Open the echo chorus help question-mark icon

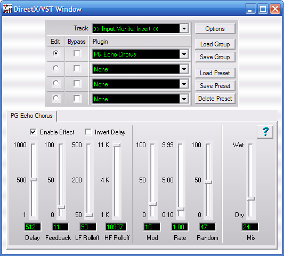pos(265,132)
